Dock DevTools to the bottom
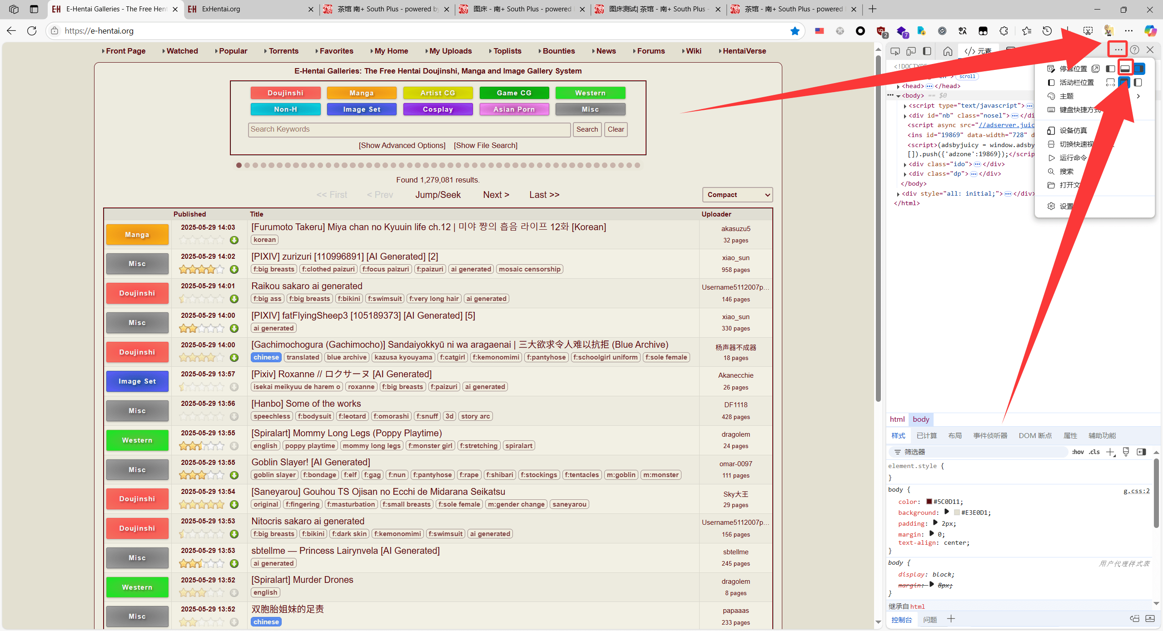 coord(1125,69)
